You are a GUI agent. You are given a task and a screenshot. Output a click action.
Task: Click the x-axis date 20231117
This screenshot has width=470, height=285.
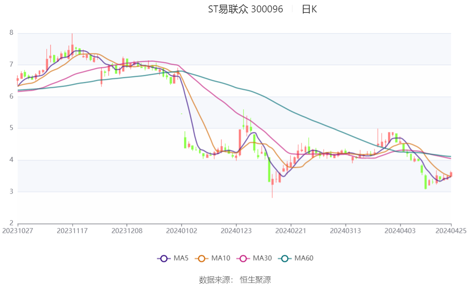click(x=72, y=231)
